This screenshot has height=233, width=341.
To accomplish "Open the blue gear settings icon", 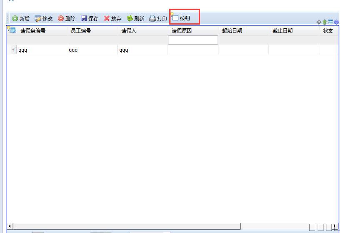I will pos(336,22).
